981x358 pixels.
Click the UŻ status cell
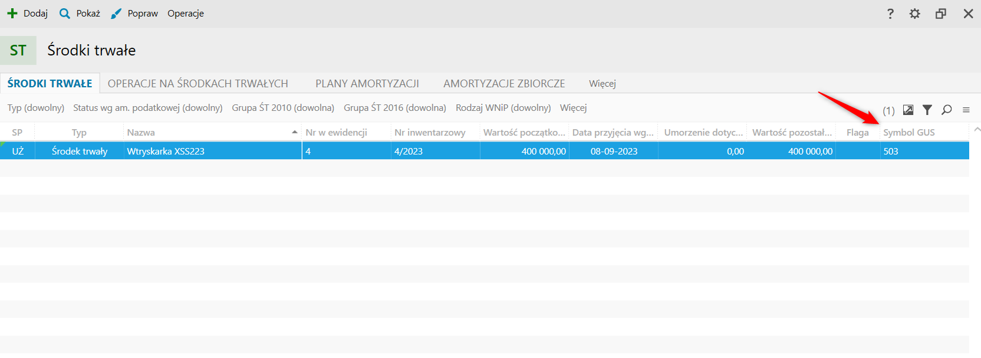pos(18,151)
